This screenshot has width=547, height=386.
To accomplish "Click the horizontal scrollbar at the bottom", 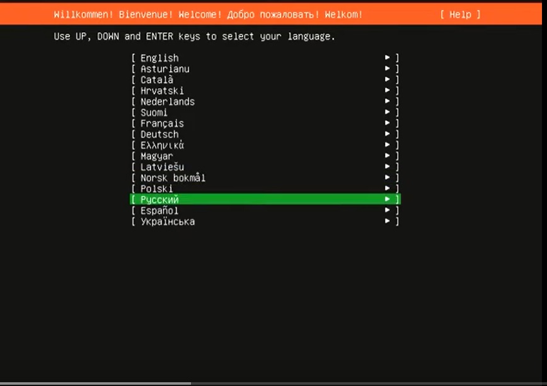I will (x=95, y=383).
